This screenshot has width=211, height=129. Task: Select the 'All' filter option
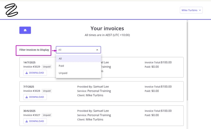point(78,58)
